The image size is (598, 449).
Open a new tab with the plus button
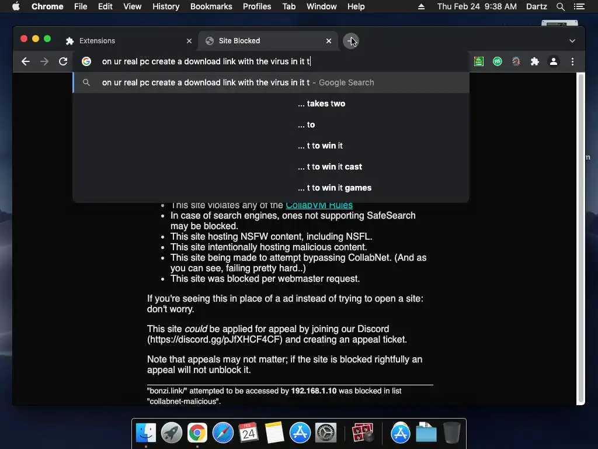click(350, 41)
